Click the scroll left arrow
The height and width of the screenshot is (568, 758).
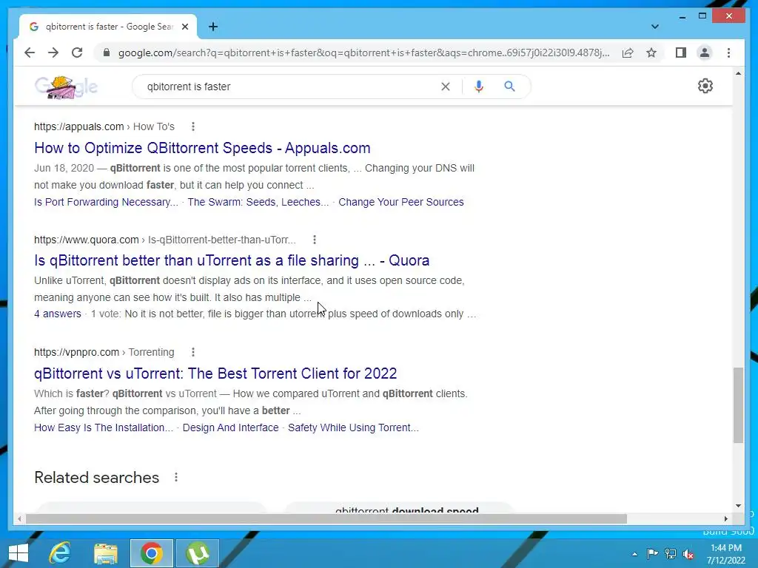[19, 518]
